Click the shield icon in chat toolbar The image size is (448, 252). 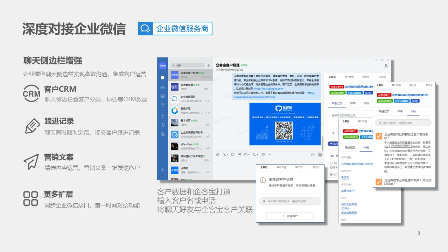coord(263,154)
